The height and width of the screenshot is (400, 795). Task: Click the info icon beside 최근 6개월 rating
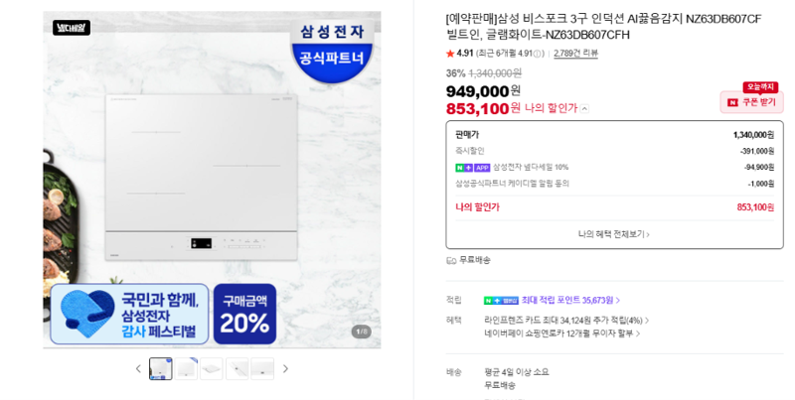(x=539, y=54)
